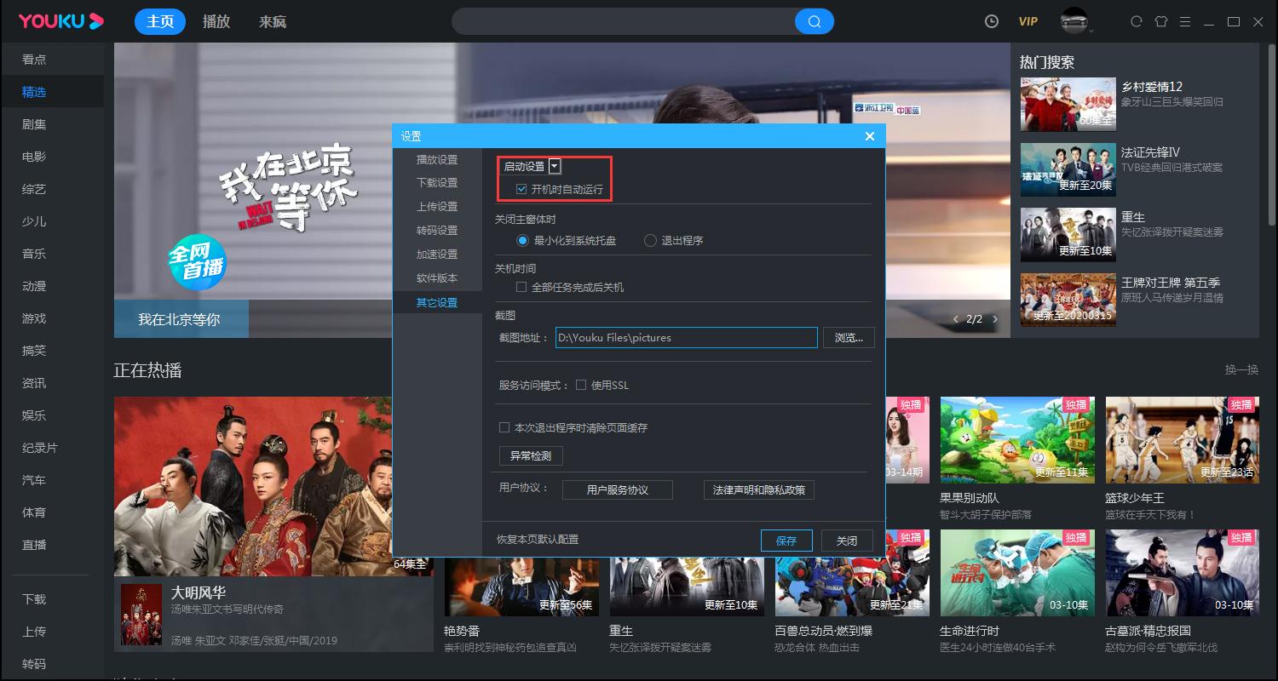1278x681 pixels.
Task: Toggle 开机时自动运行 checkbox
Action: click(x=521, y=189)
